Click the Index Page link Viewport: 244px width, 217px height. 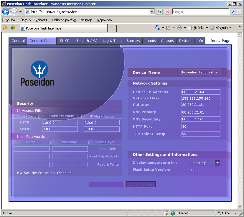pos(220,41)
